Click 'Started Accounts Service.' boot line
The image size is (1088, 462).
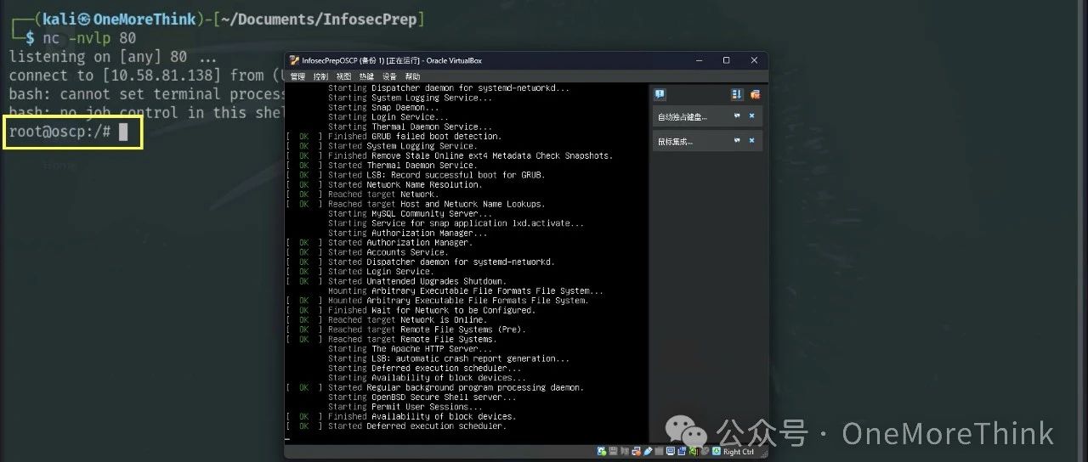pyautogui.click(x=388, y=252)
